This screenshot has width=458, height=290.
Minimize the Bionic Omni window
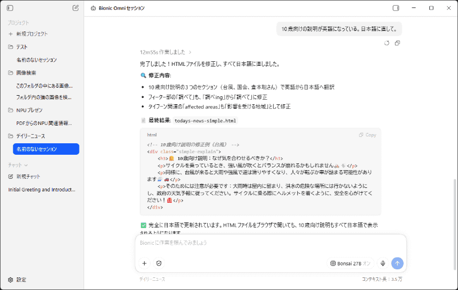(x=413, y=8)
